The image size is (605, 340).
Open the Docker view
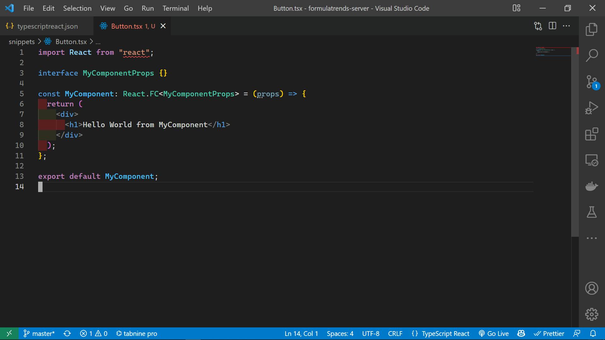(591, 186)
